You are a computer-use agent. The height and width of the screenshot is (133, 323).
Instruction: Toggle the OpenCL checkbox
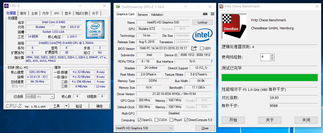coord(139,120)
